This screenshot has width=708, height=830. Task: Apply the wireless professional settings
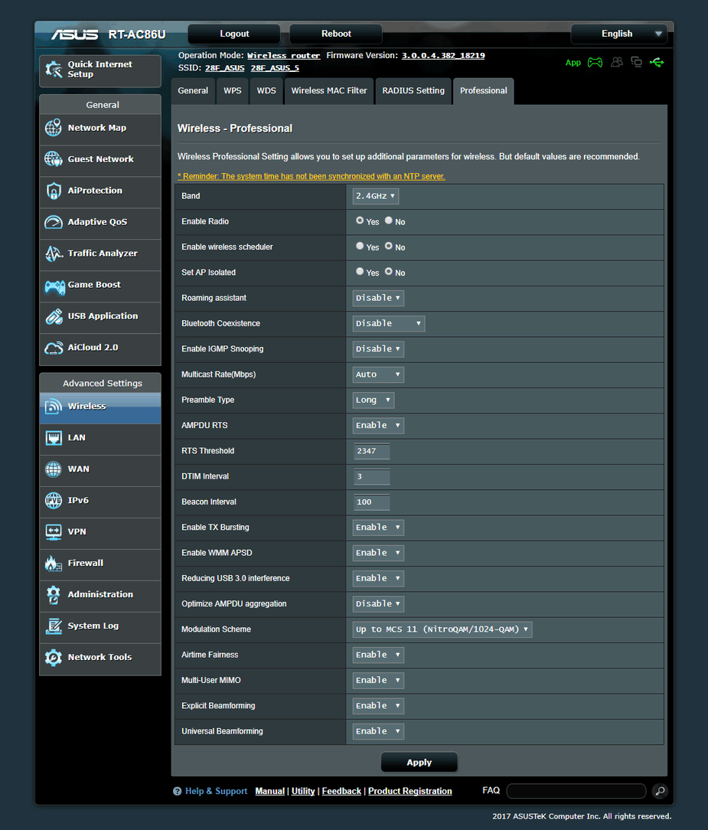point(419,763)
